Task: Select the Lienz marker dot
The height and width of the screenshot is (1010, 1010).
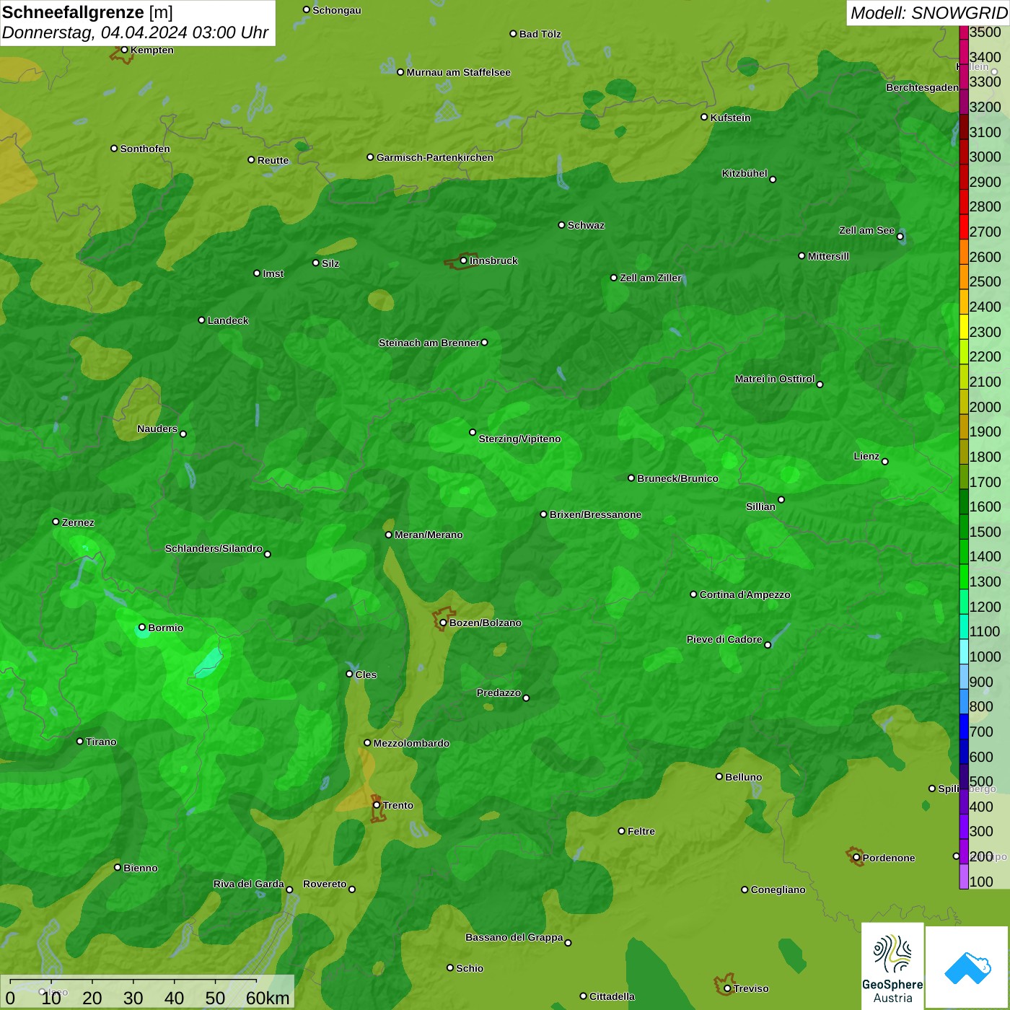Action: pos(885,461)
